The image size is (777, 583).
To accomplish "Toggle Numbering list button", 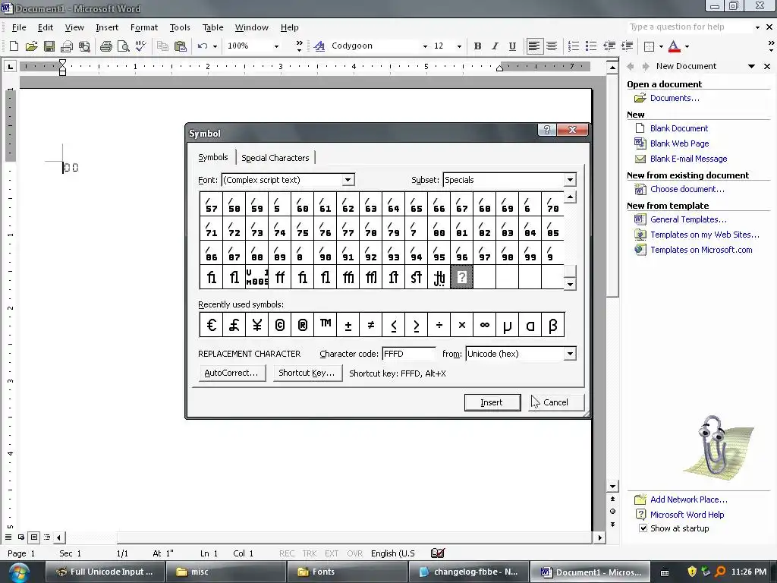I will [x=574, y=46].
